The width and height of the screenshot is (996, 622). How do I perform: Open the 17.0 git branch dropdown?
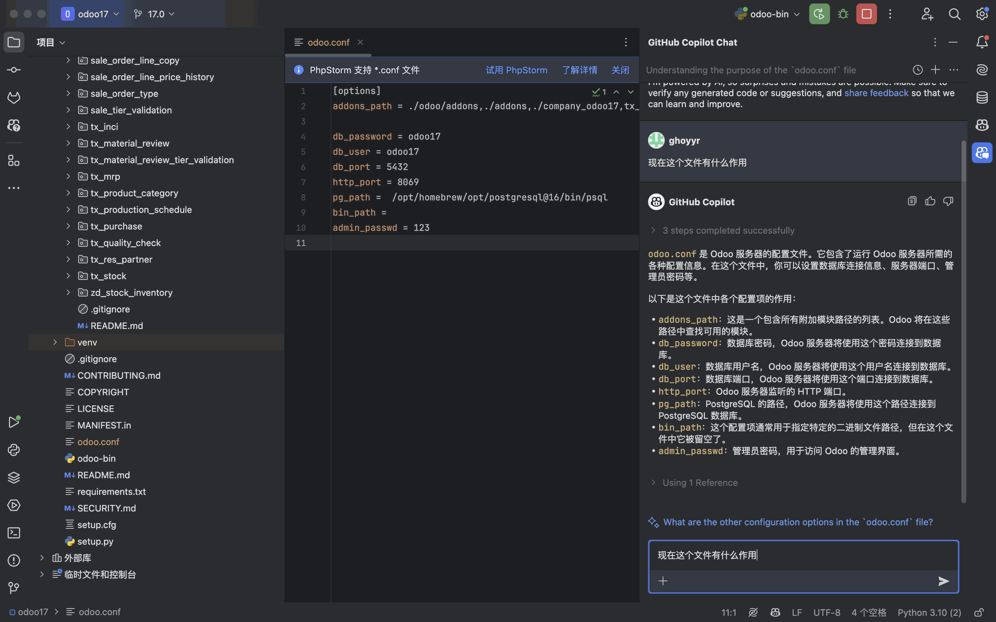pos(154,14)
